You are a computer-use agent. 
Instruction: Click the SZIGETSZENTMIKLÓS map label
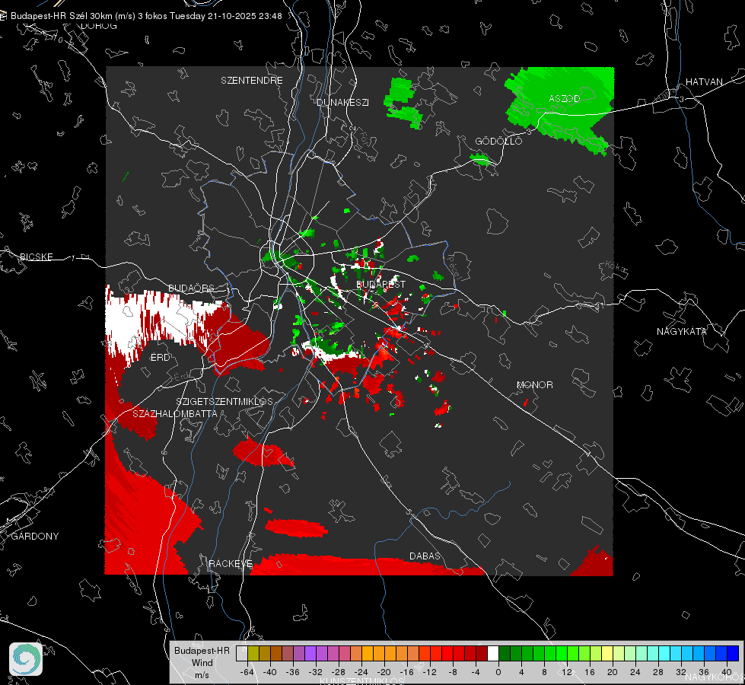tap(224, 401)
